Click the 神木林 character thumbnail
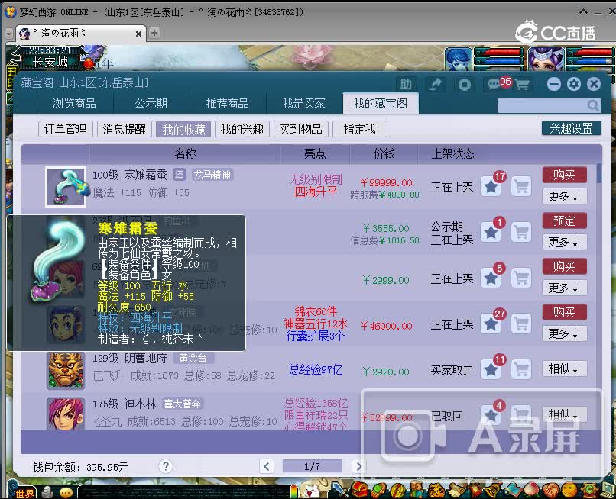 (x=66, y=414)
